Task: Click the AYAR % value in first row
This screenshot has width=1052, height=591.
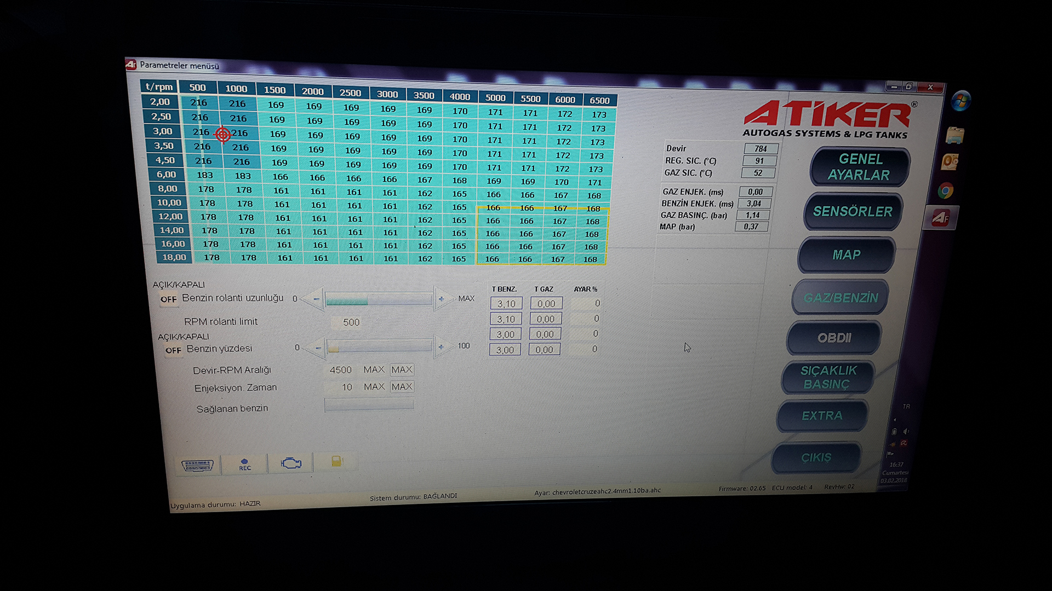Action: coord(586,303)
